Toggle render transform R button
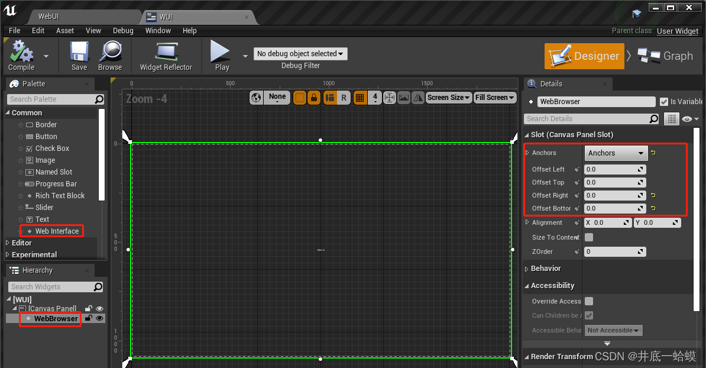The width and height of the screenshot is (706, 368). pos(344,97)
